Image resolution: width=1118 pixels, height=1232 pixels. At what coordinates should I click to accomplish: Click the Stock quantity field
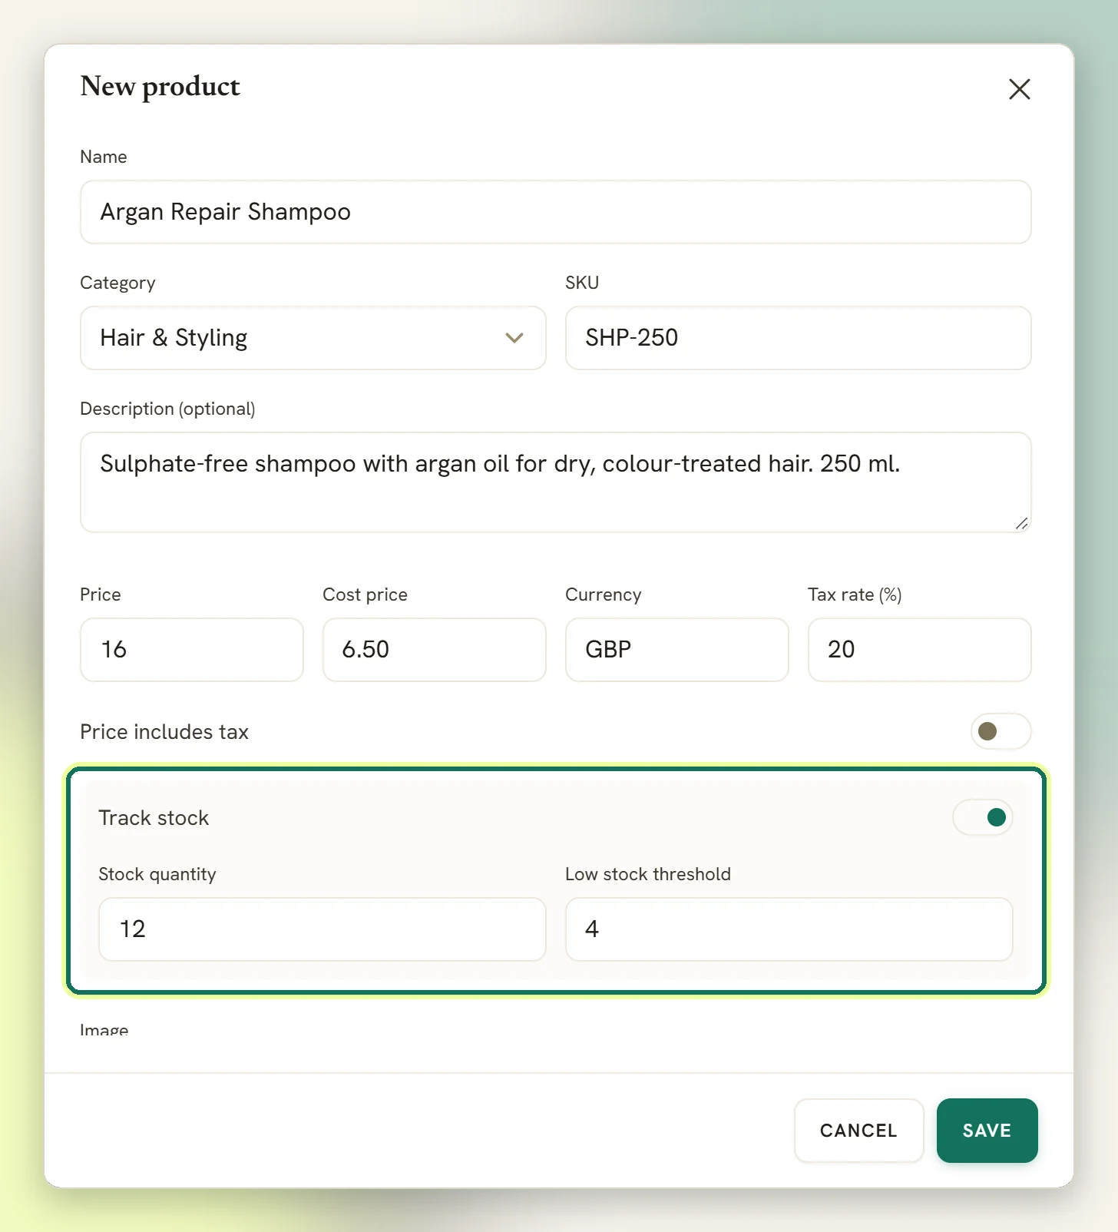pos(322,929)
